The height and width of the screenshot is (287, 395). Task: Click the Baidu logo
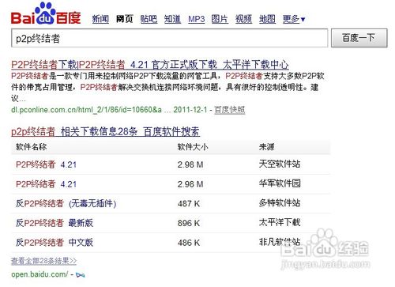[46, 13]
